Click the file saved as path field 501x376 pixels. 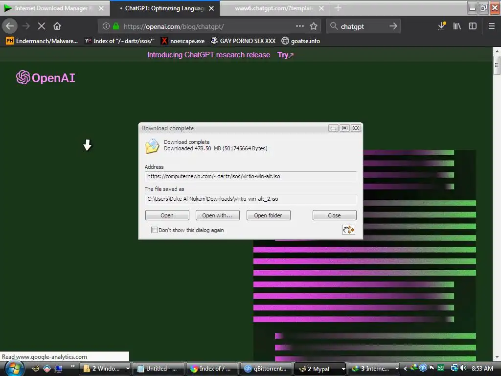(251, 199)
